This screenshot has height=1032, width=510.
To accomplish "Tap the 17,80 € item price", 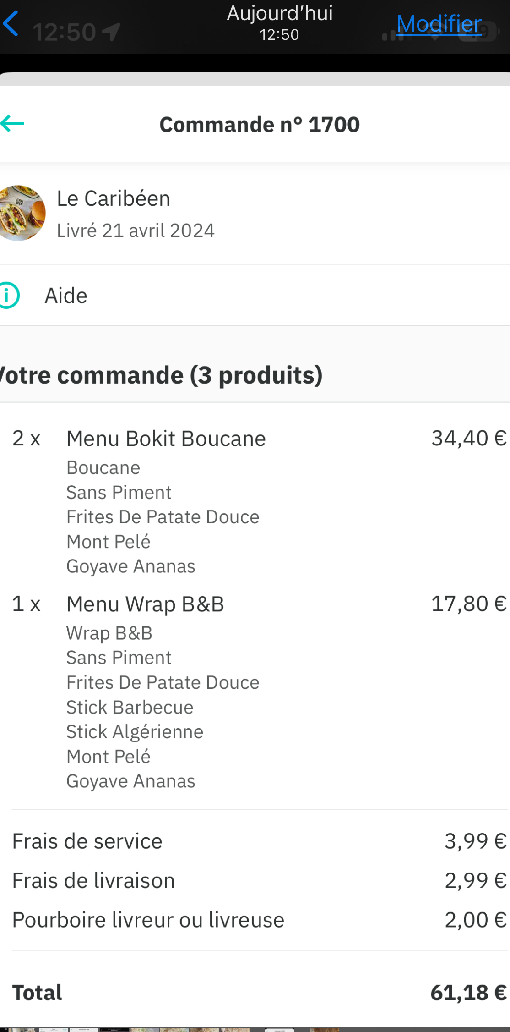I will click(468, 604).
